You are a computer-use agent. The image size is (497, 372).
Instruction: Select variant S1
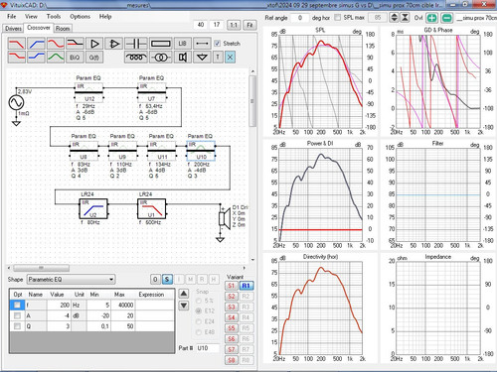pos(232,286)
